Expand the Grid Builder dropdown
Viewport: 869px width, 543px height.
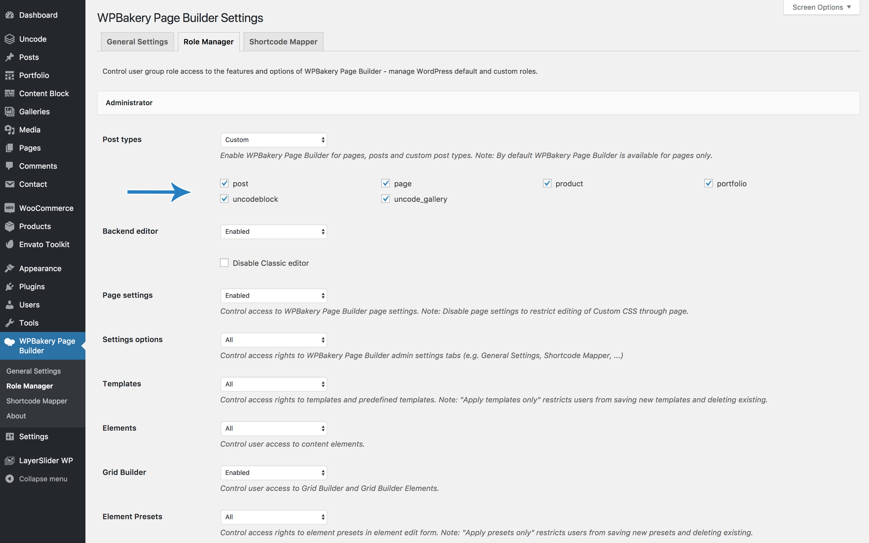[273, 473]
